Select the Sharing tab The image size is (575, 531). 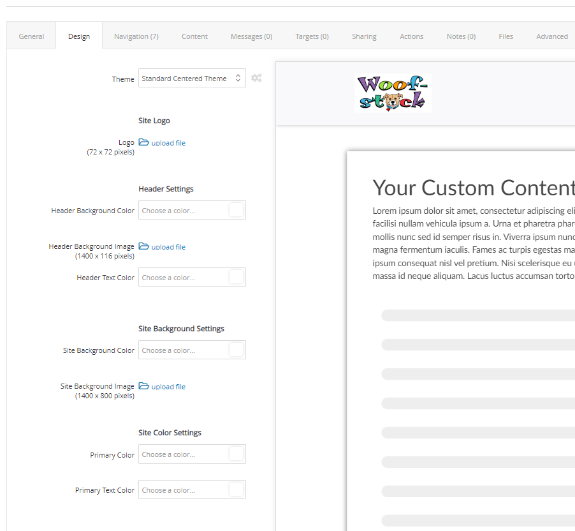click(x=364, y=36)
